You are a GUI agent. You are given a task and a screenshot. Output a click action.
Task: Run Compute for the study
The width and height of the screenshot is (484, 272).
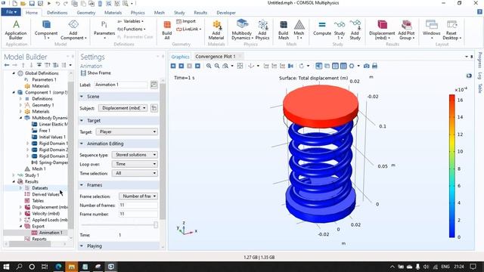click(322, 29)
